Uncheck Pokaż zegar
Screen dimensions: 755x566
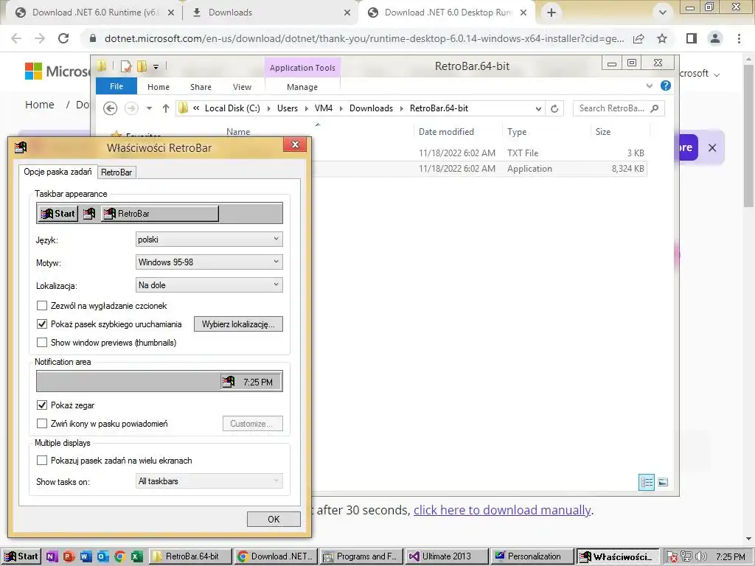(x=42, y=405)
